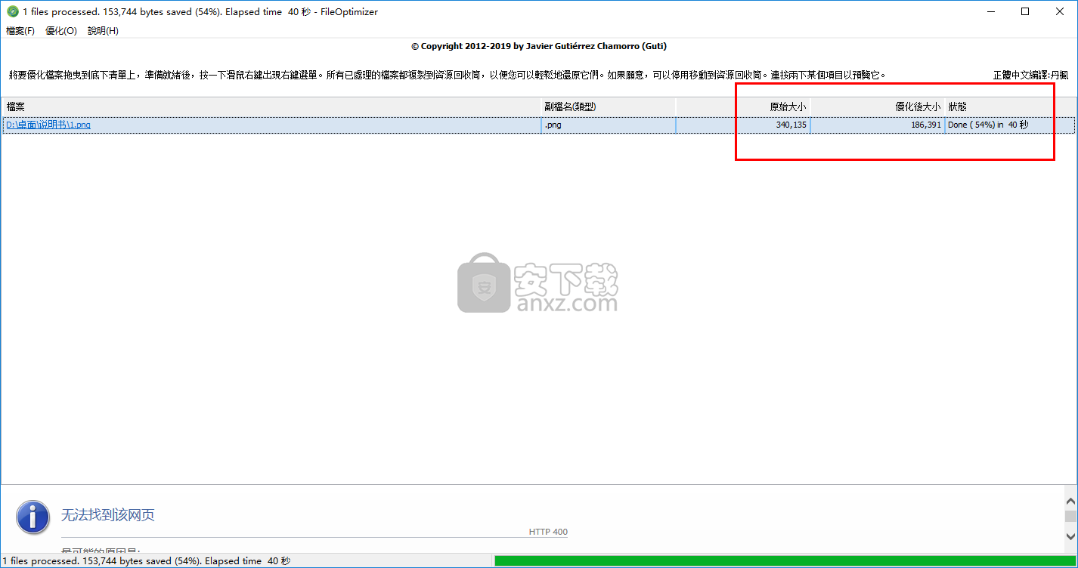This screenshot has width=1078, height=568.
Task: Click the translator credit 正體中文編譯:丹楓
Action: pos(1030,76)
